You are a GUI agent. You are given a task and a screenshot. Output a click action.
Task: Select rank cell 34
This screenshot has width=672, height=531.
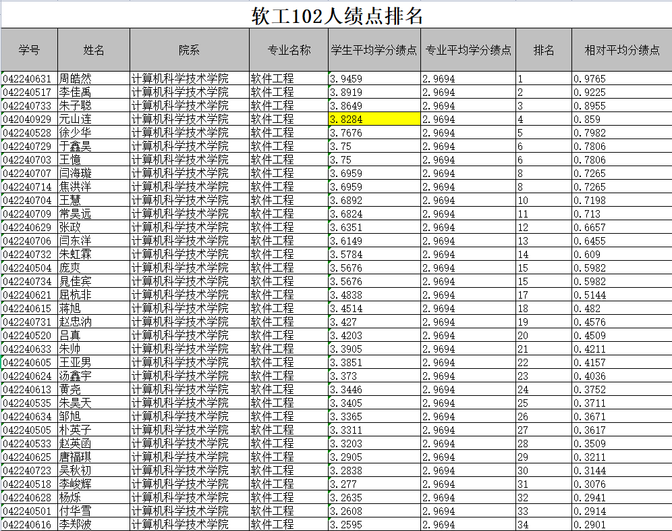tap(544, 524)
